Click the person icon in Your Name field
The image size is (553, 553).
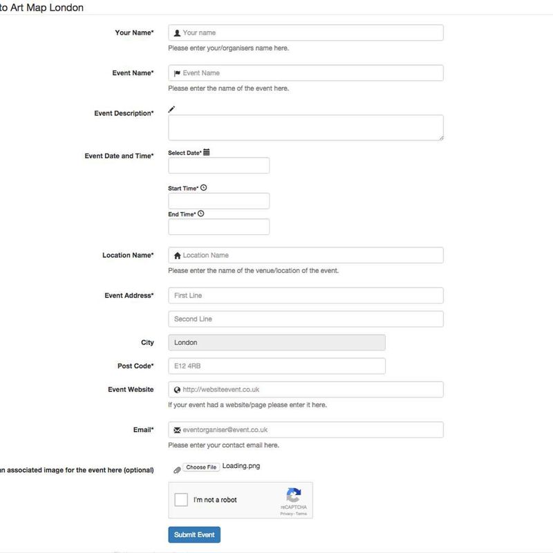point(178,33)
